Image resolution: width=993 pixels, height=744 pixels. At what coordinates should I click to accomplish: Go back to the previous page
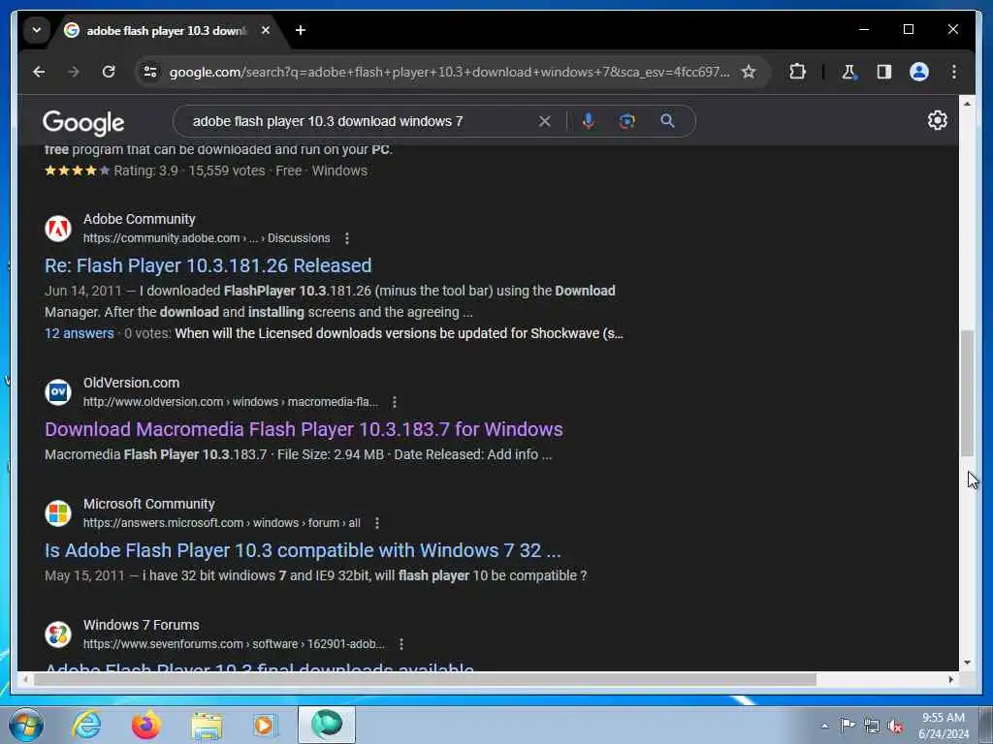39,72
